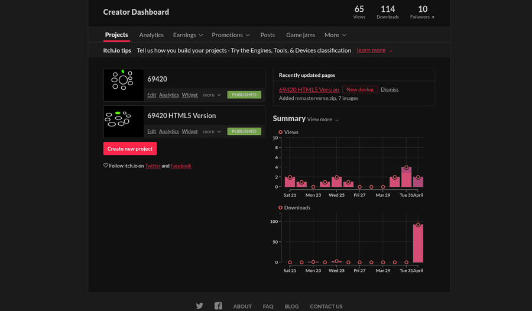Click the New devlog button
Image resolution: width=532 pixels, height=311 pixels.
pyautogui.click(x=359, y=90)
